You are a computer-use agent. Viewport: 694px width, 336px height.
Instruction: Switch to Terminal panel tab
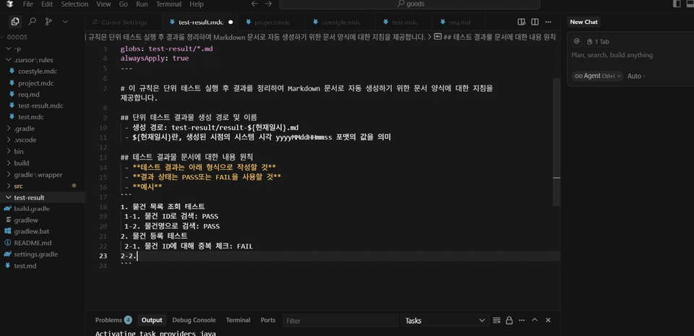point(238,320)
